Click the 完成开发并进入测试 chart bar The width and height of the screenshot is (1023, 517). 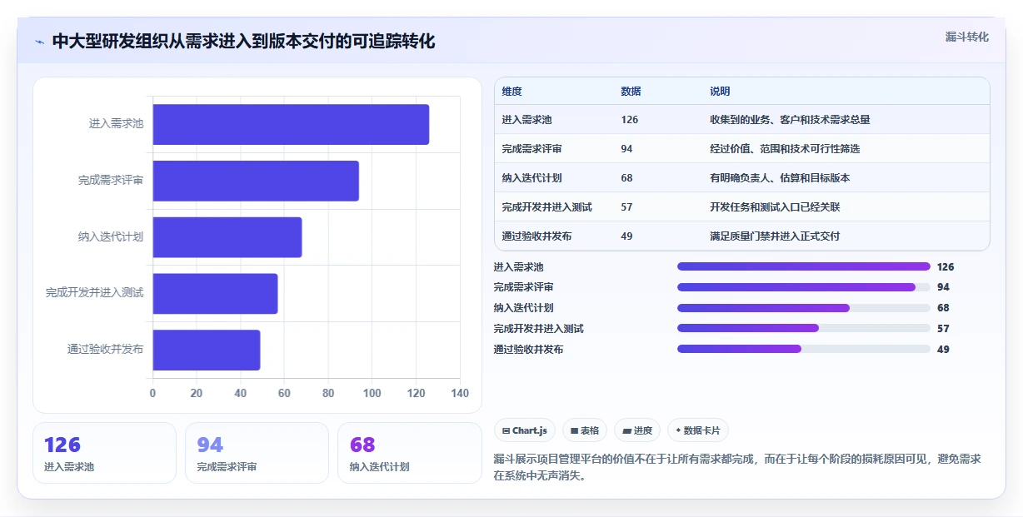click(x=215, y=293)
